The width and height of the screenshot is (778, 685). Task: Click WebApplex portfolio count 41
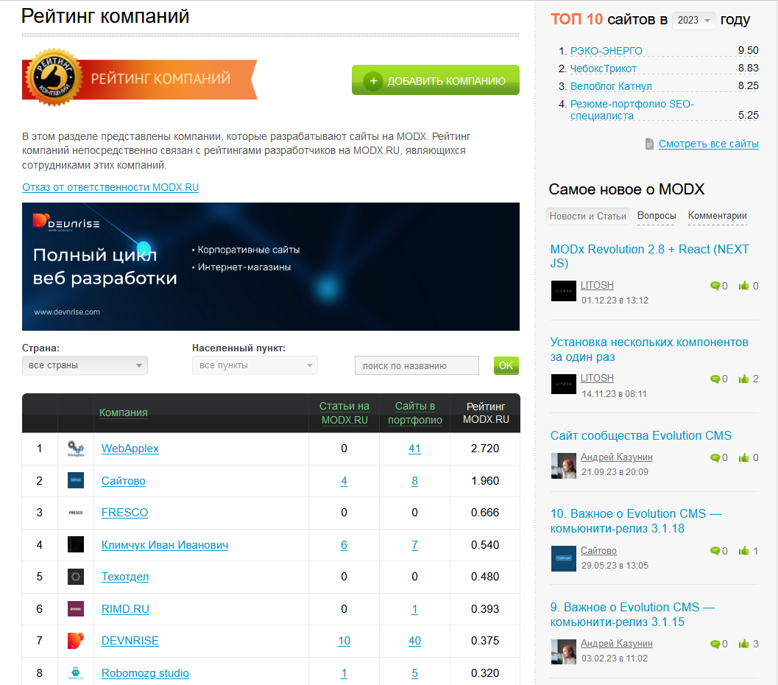pos(415,449)
